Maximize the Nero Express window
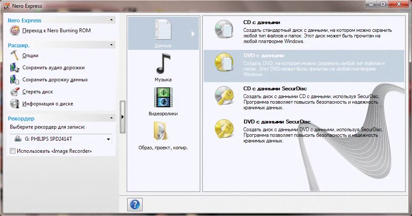Image resolution: width=412 pixels, height=216 pixels. click(383, 4)
